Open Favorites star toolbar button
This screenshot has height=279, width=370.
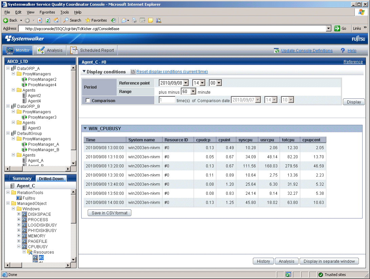[x=96, y=20]
